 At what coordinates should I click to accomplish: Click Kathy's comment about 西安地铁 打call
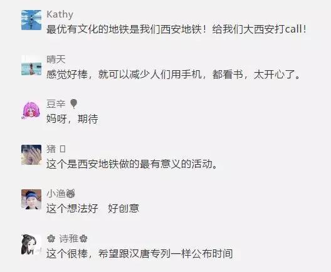pos(176,29)
